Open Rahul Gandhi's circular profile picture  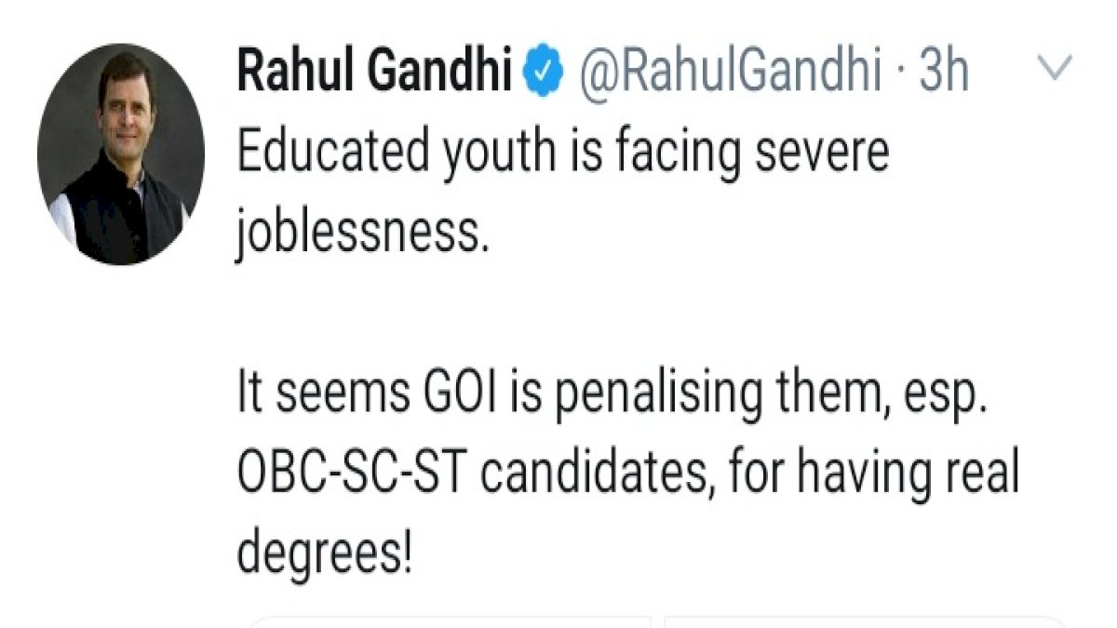coord(121,154)
